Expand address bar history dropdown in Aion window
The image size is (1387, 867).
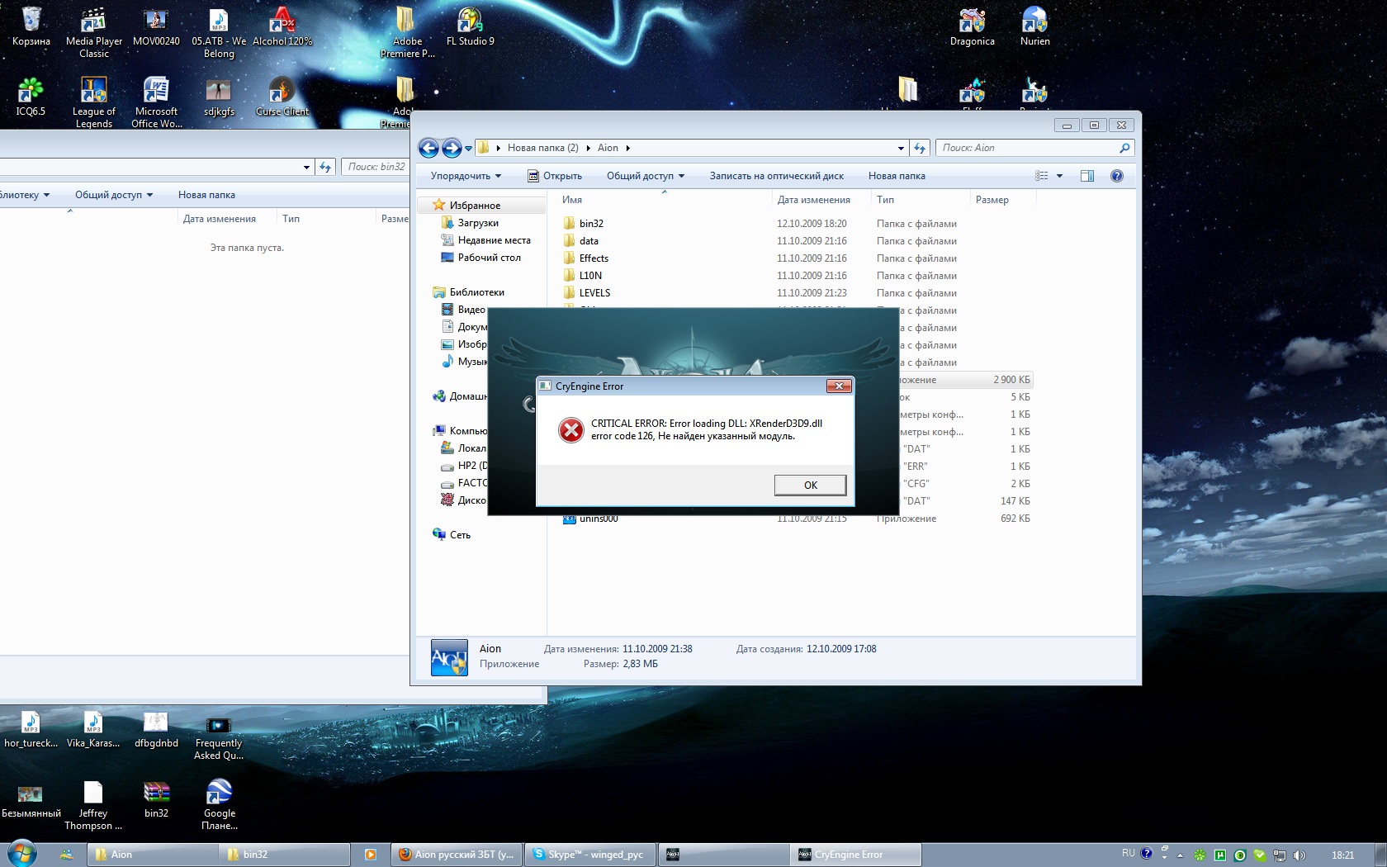click(901, 149)
